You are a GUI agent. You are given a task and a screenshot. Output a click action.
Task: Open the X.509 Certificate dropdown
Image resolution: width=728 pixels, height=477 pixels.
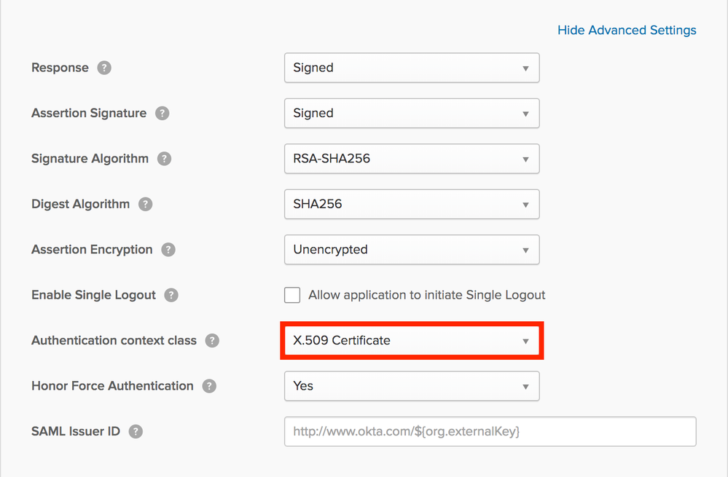tap(412, 340)
